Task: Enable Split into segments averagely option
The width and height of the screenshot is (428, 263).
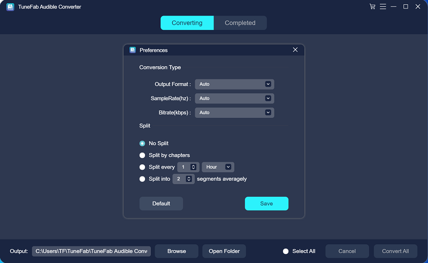Action: tap(142, 179)
